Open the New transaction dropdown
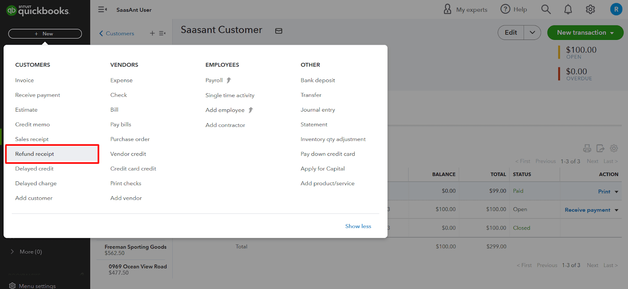Viewport: 628px width, 289px height. [x=585, y=33]
